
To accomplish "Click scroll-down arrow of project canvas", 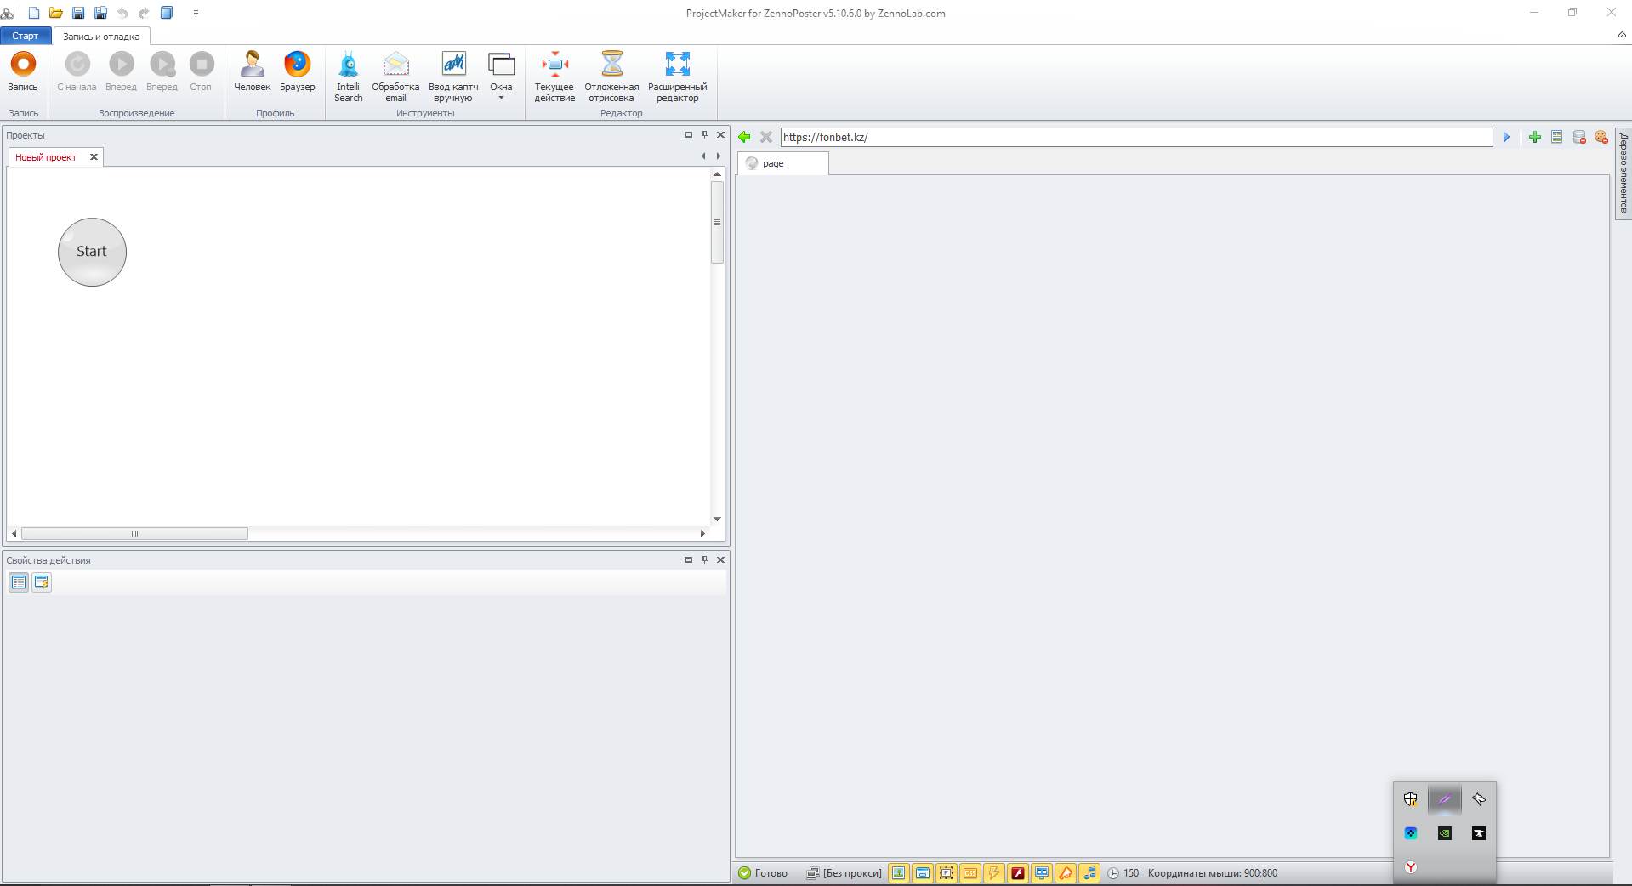I will pyautogui.click(x=717, y=519).
